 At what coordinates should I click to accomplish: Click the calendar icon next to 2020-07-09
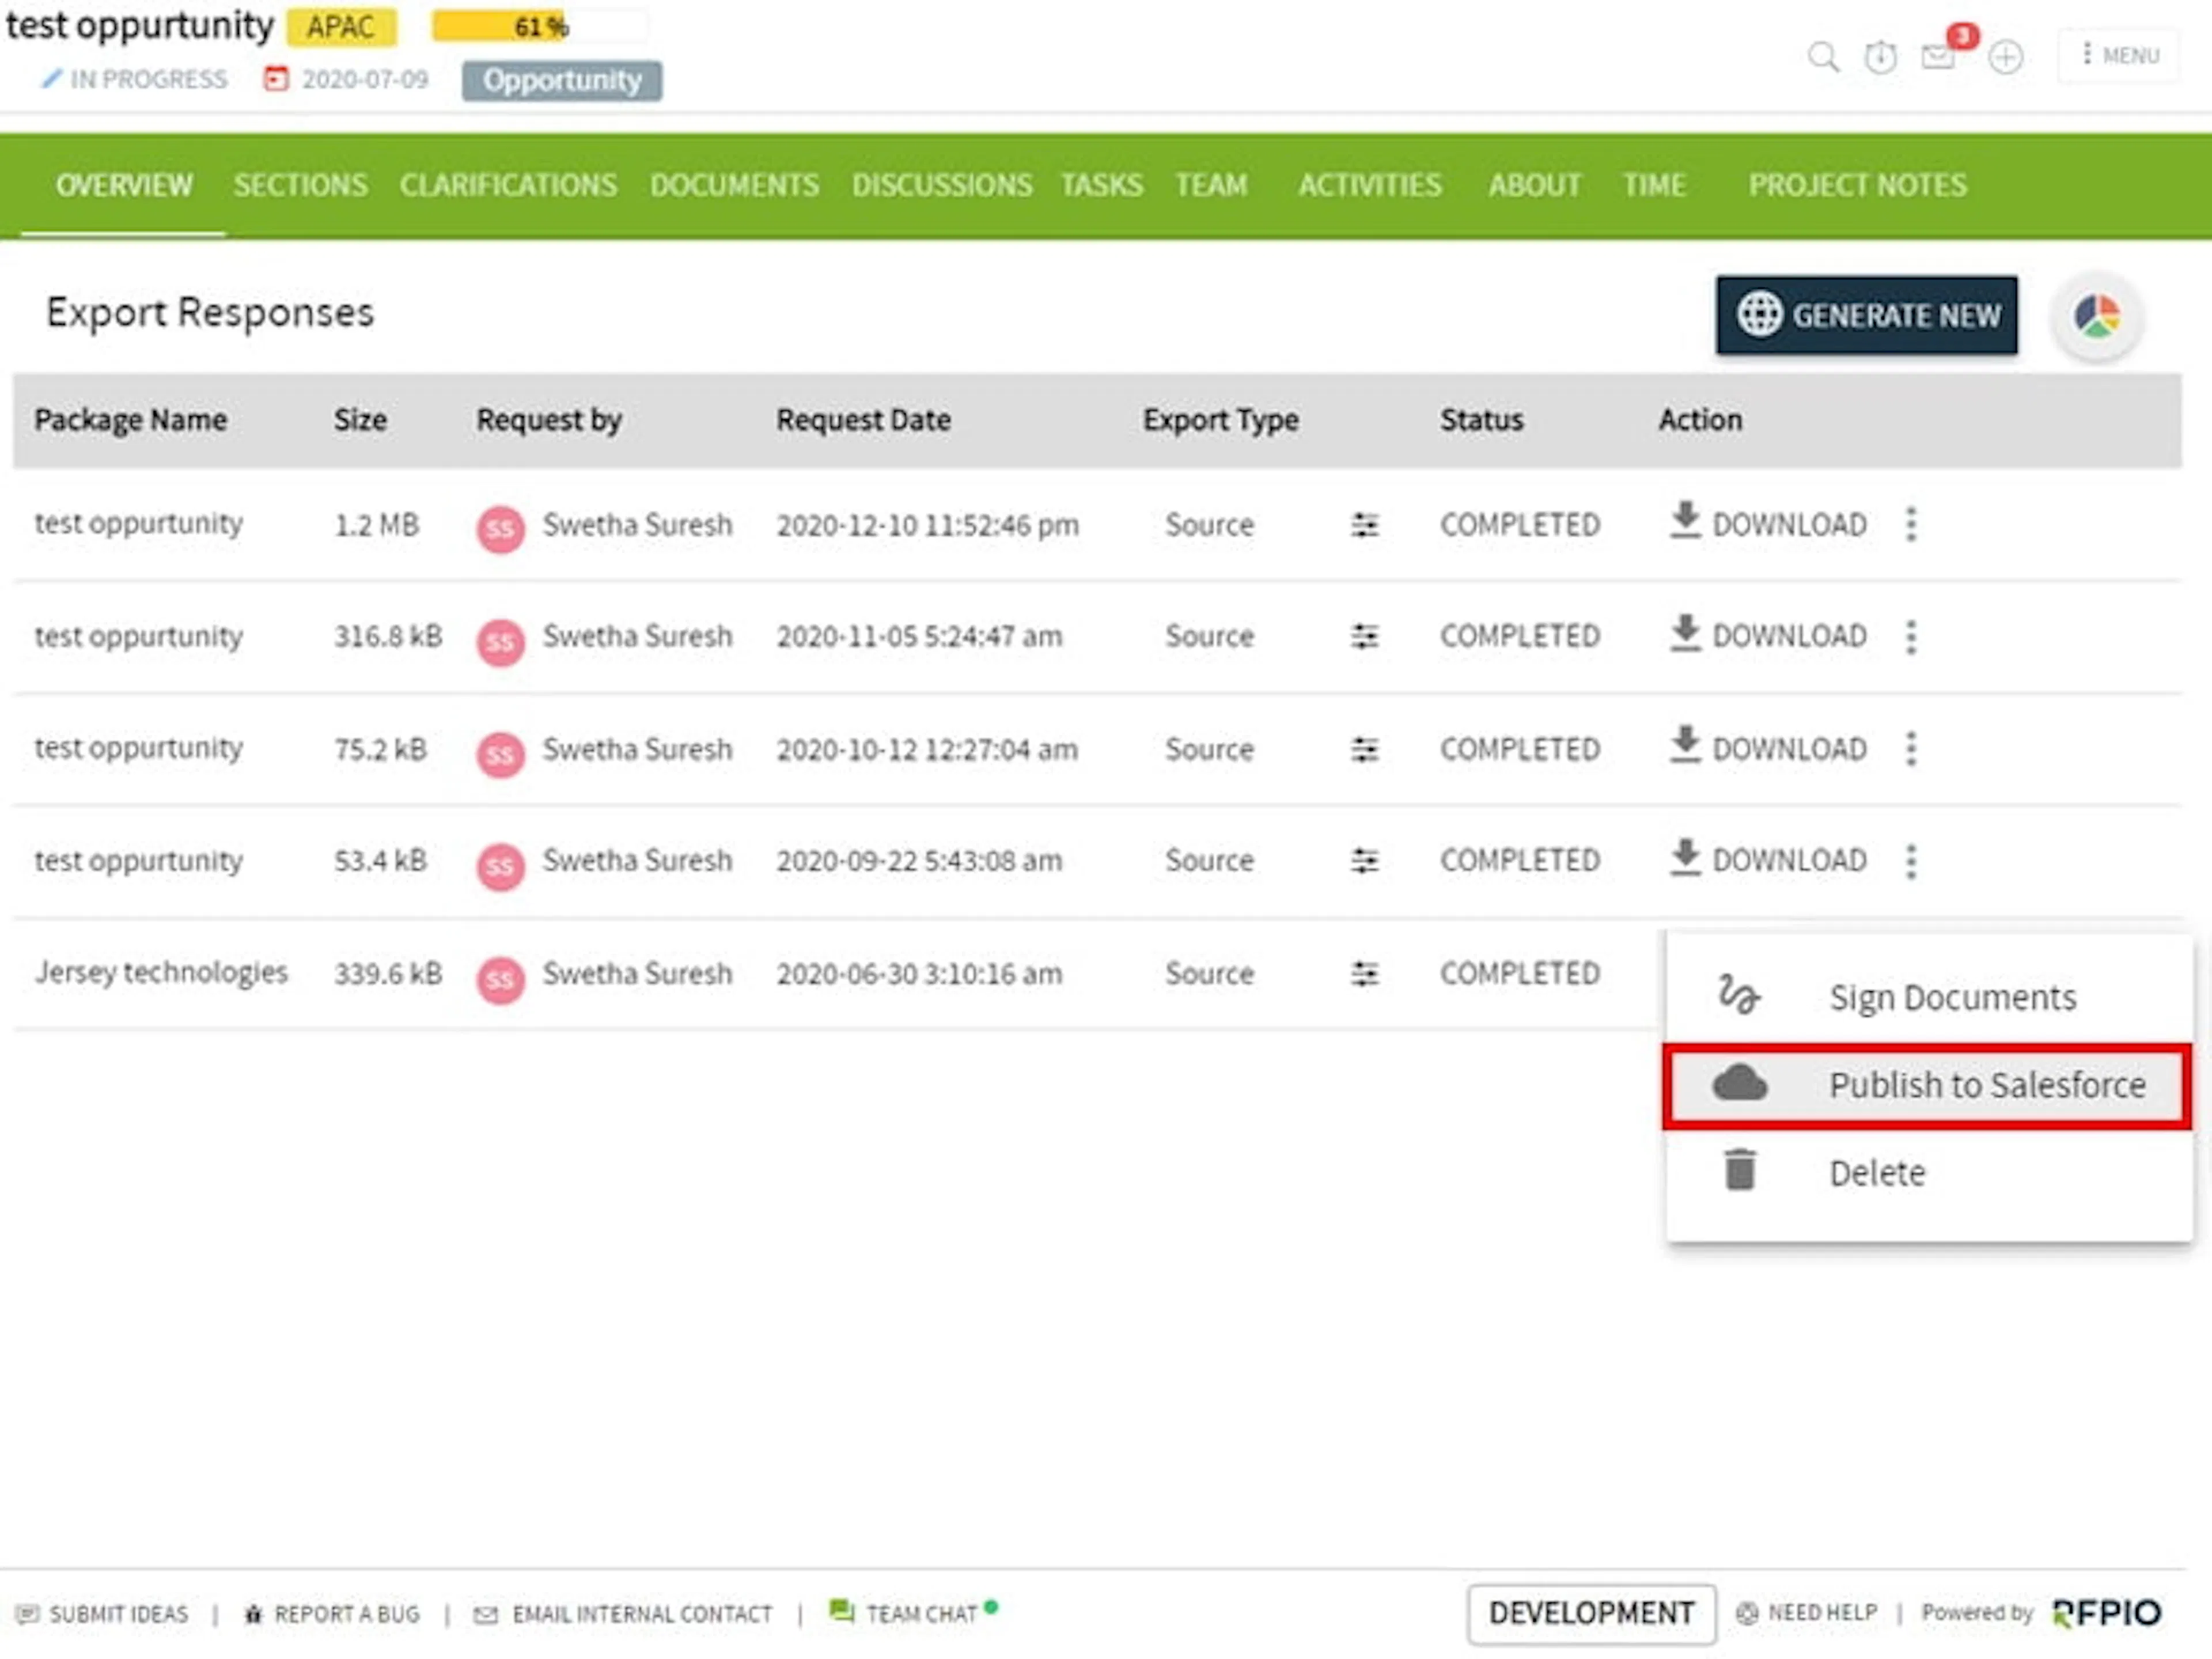click(275, 78)
